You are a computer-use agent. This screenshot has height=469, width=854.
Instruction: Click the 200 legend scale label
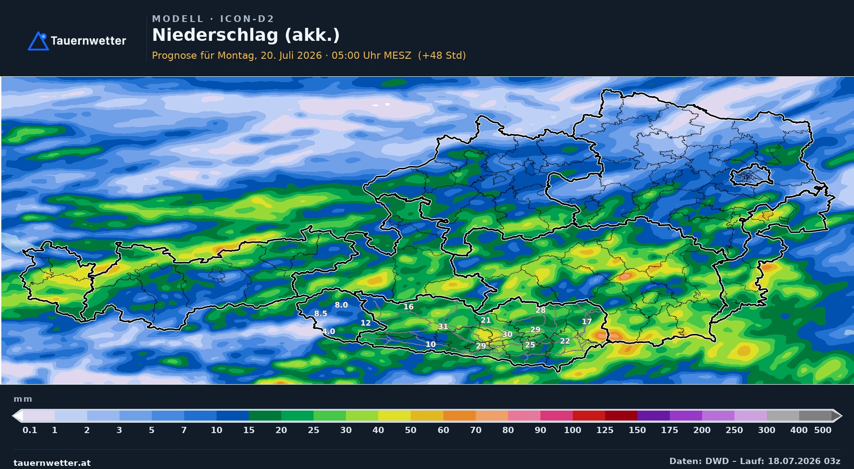(x=702, y=430)
